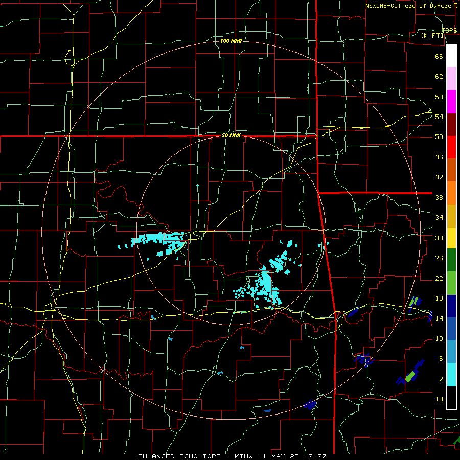Pick the medium blue swatch between 14 and 10
Viewport: 460px width, 460px height.
451,329
